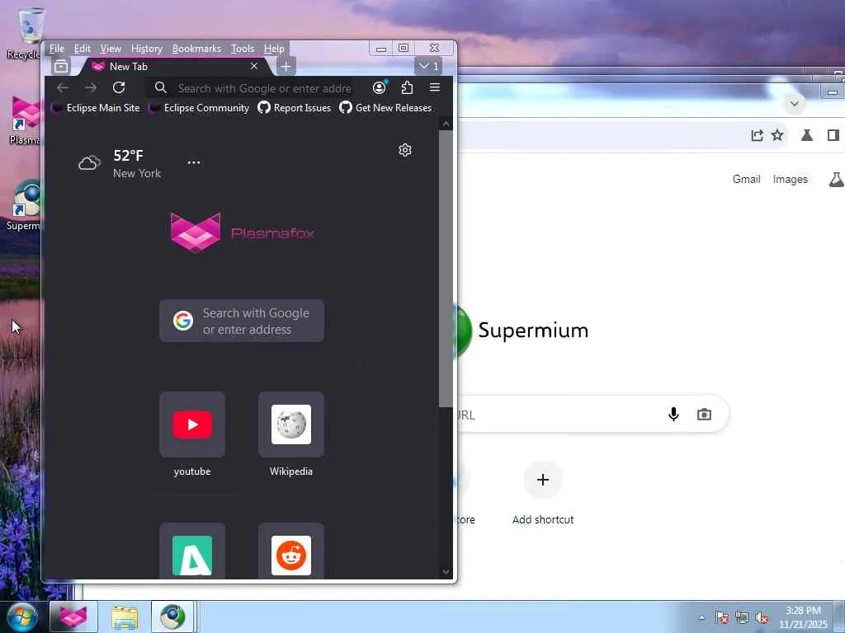This screenshot has height=633, width=845.
Task: Open the File menu in Plasmafox
Action: (x=57, y=49)
